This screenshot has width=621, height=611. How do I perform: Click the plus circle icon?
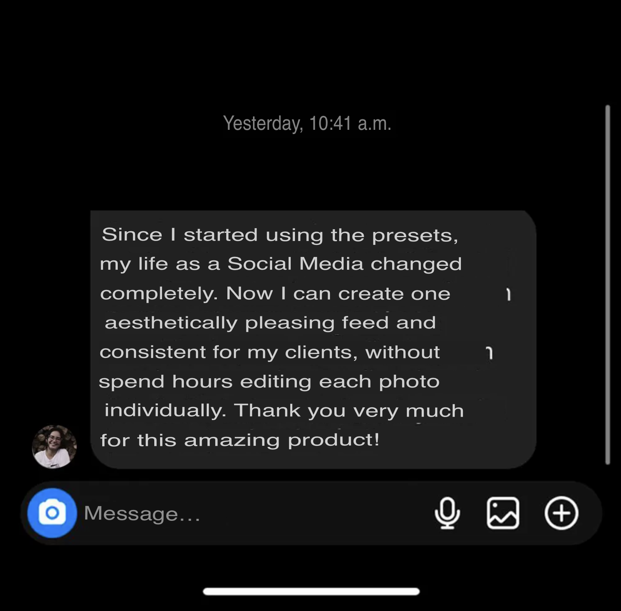click(561, 513)
